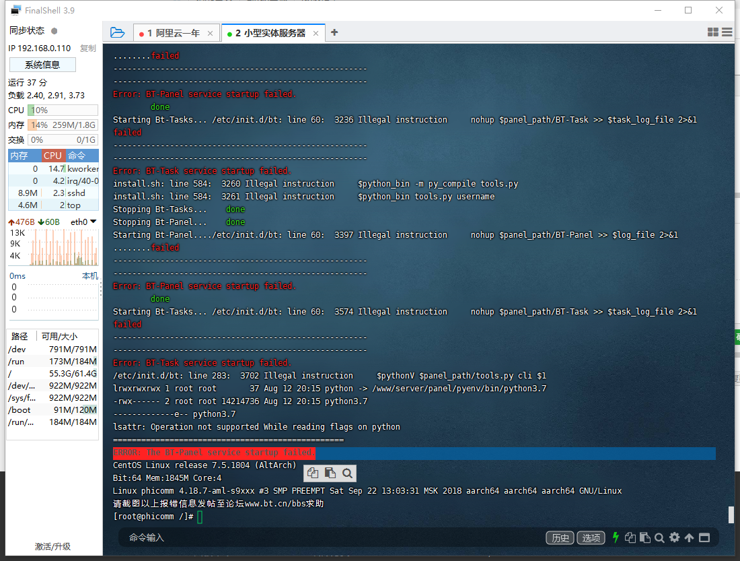Click the paste icon in the bottom command bar

point(644,537)
